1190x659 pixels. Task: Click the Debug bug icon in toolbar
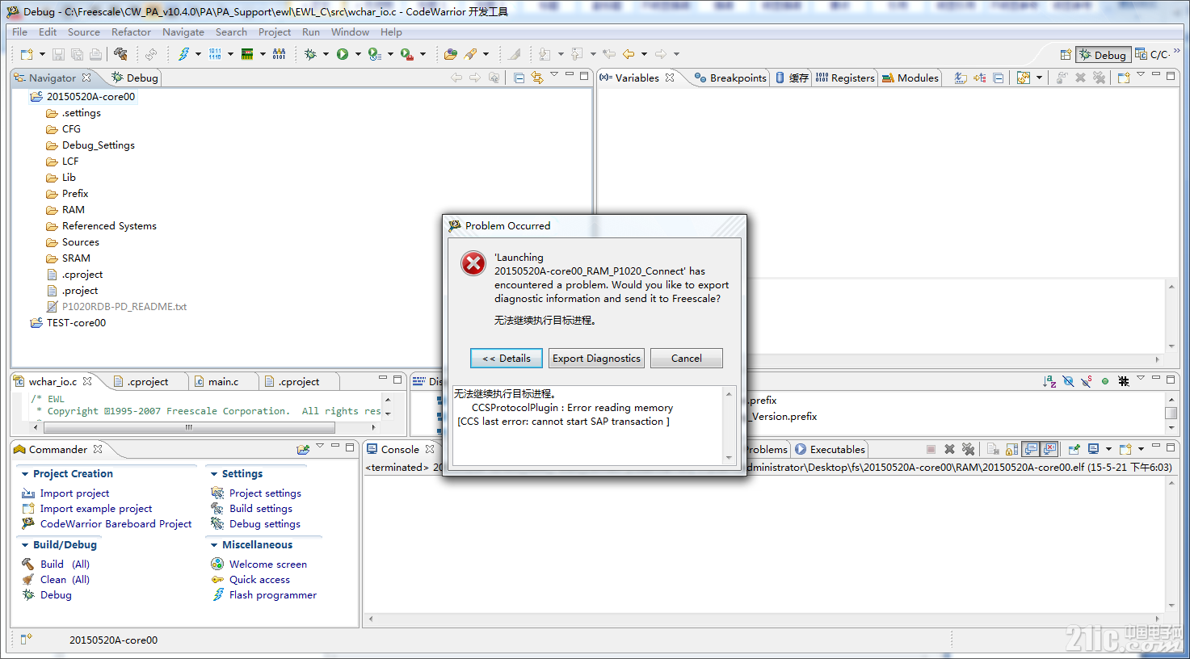click(x=311, y=54)
